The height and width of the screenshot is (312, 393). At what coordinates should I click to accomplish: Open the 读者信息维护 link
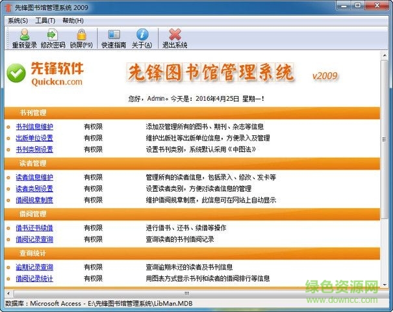(x=34, y=177)
